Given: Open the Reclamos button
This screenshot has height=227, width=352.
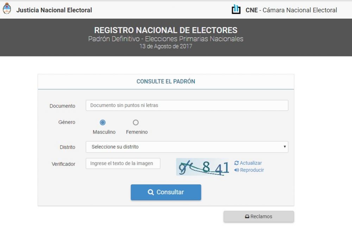Looking at the screenshot, I should (259, 216).
